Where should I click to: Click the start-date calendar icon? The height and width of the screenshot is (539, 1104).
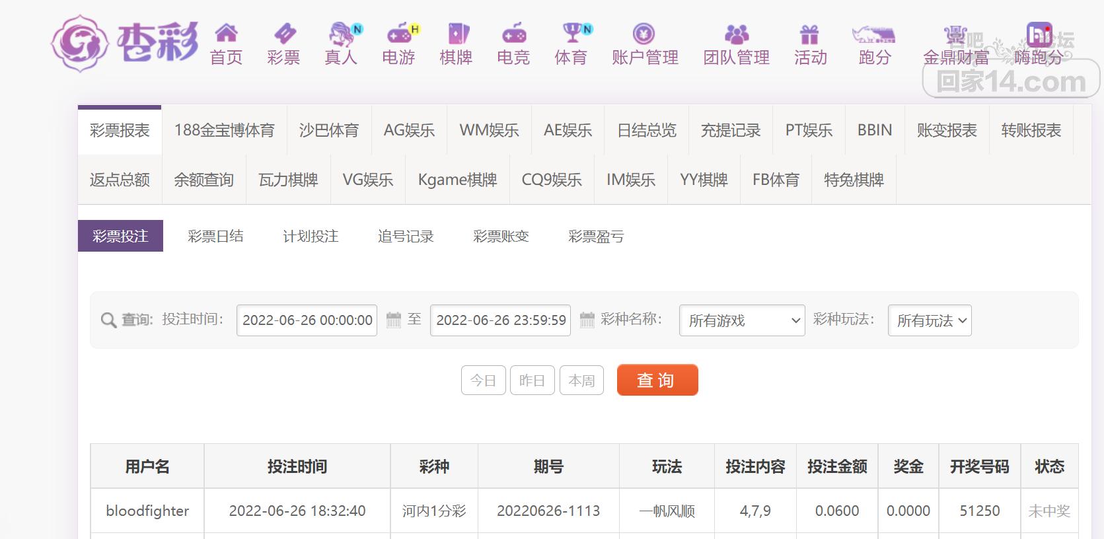click(x=394, y=320)
